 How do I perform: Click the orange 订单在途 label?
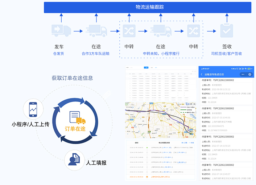coord(75,129)
